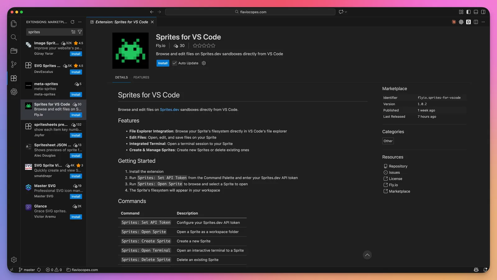Install Sprites for VS Code from details page

pos(163,63)
